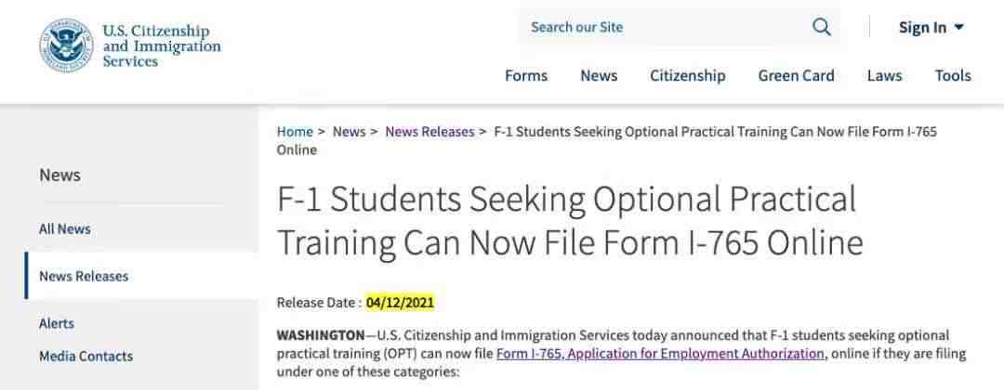Click the U.S. Citizenship and Immigration Services title
This screenshot has height=390, width=1004.
click(x=162, y=46)
